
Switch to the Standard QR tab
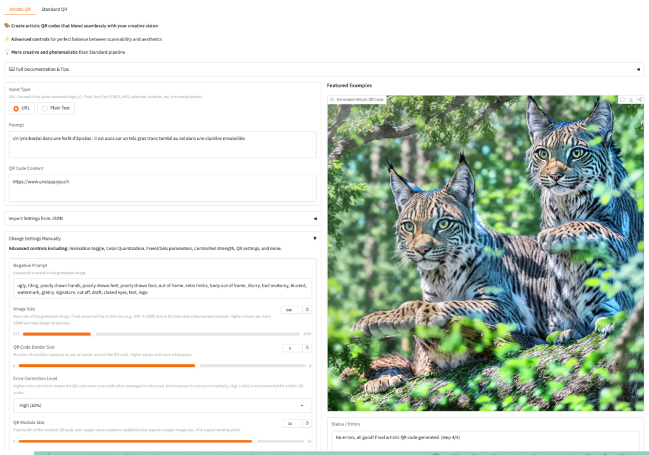(x=54, y=9)
